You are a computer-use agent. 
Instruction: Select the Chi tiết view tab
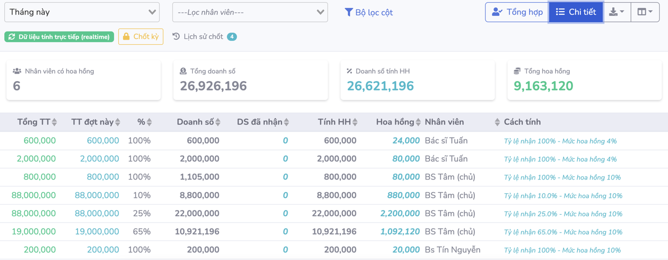click(x=576, y=12)
